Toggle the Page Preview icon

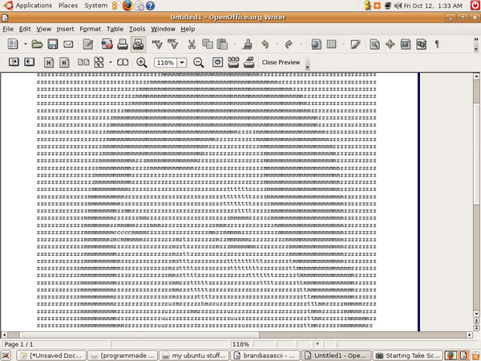138,44
